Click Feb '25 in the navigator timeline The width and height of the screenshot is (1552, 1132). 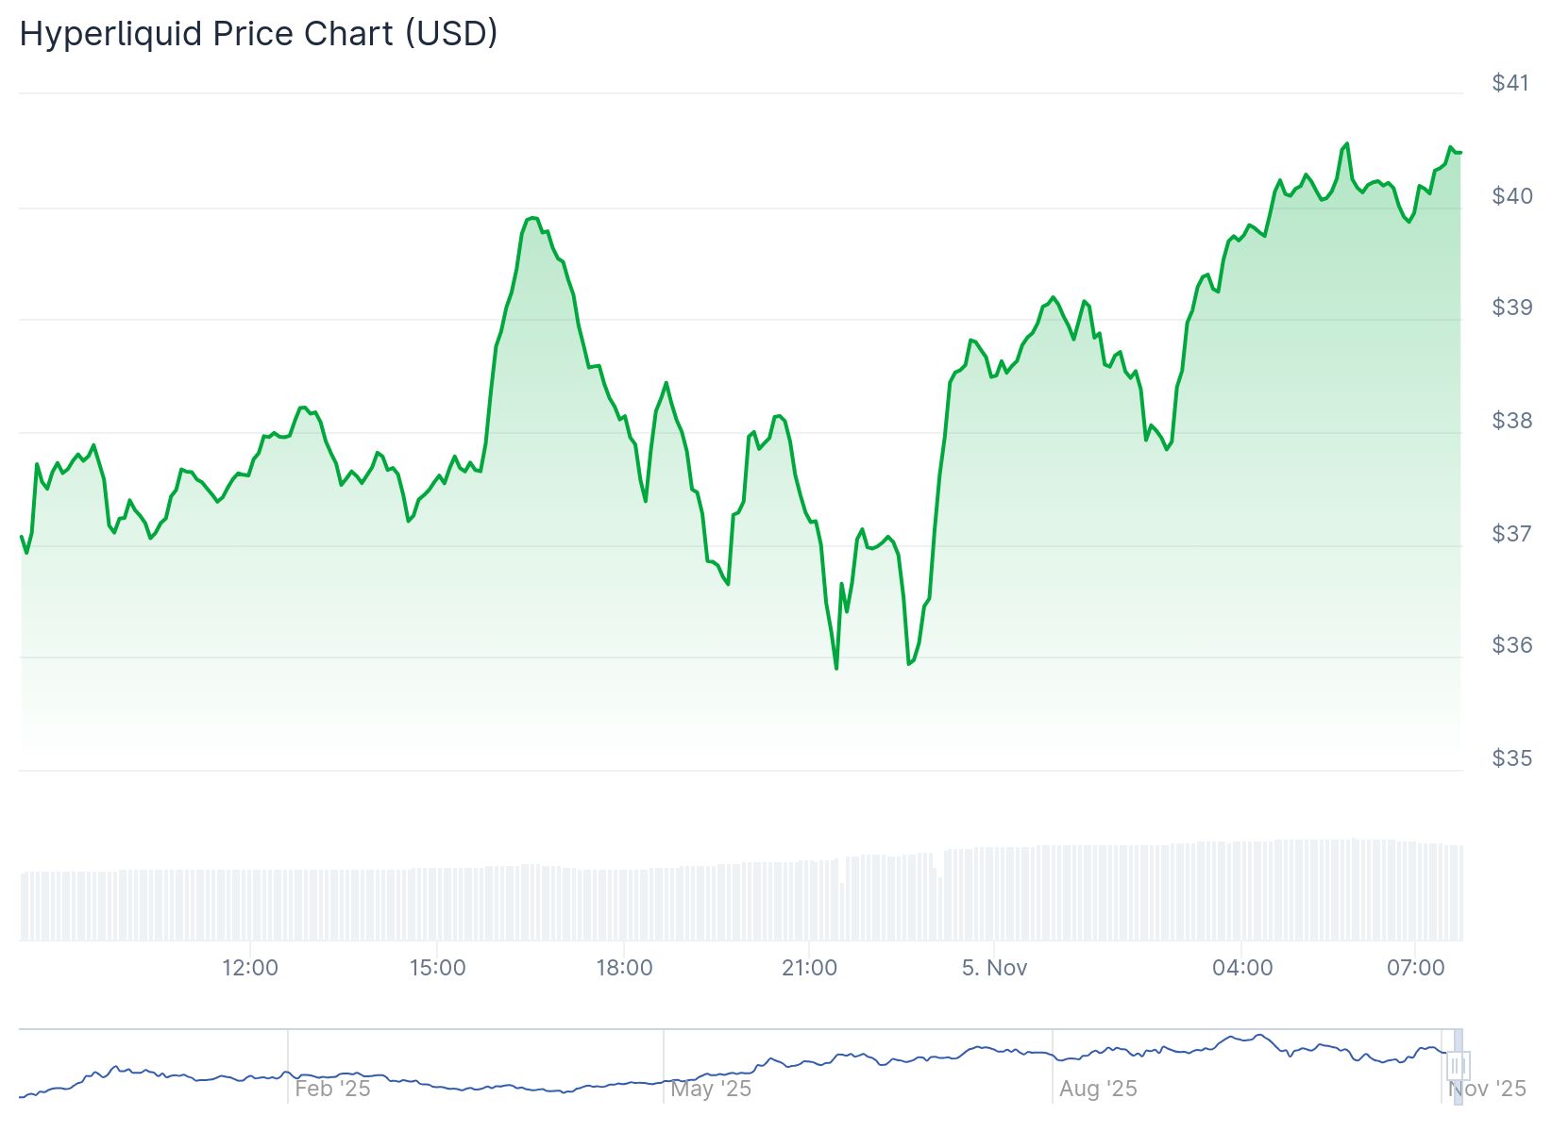click(332, 1090)
